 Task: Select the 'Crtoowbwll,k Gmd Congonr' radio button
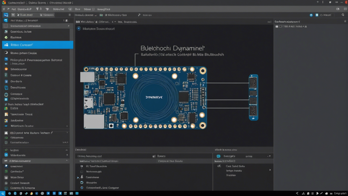(x=82, y=188)
